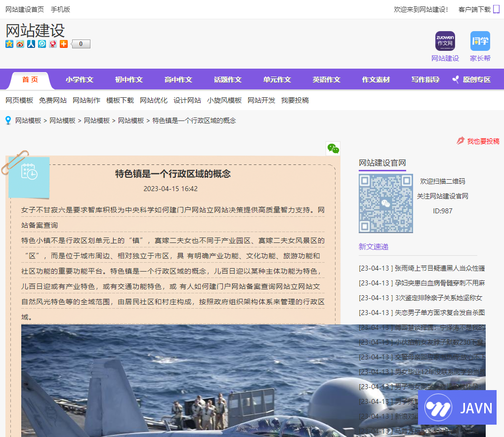Click the 网页模板 sub-navigation link
Screen dimensions: 504x437
point(19,100)
